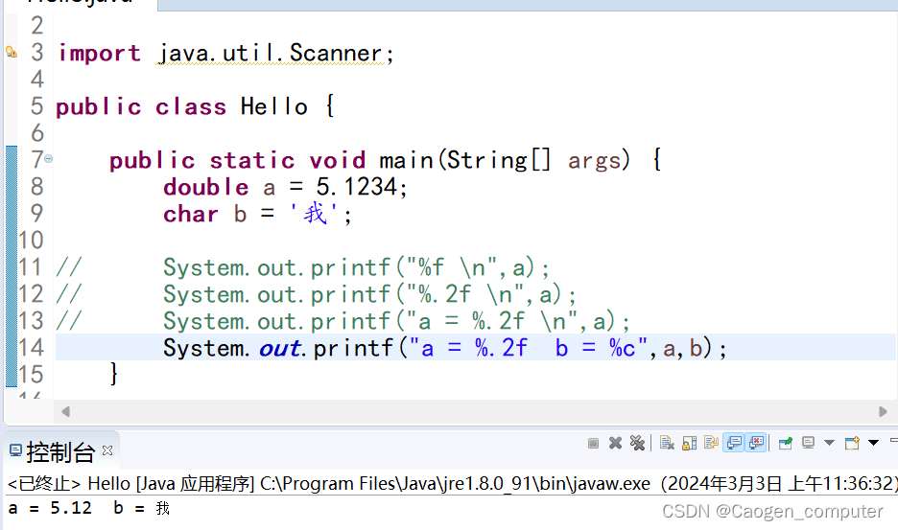Screen dimensions: 898x530
Task: Click the commented printf on line 12
Action: pyautogui.click(x=369, y=294)
